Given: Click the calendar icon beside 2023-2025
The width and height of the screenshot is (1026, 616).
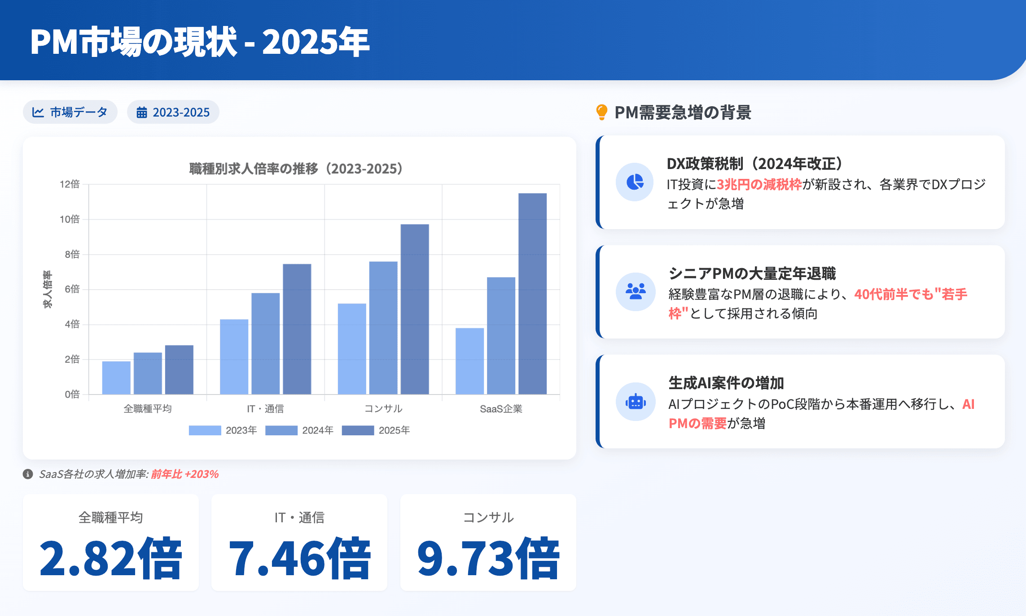Looking at the screenshot, I should [142, 112].
